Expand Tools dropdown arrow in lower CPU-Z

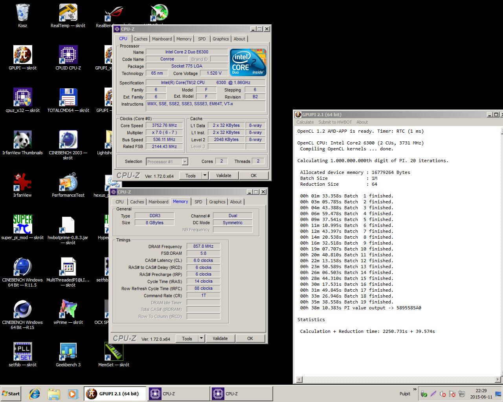coord(202,338)
